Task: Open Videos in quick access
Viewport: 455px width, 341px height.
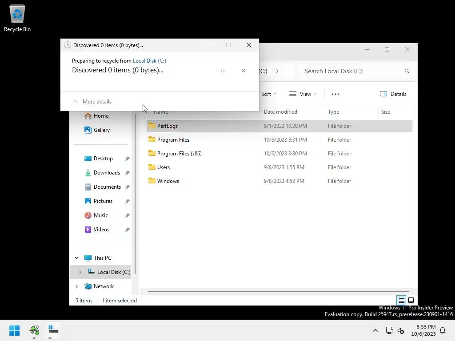Action: (x=101, y=230)
